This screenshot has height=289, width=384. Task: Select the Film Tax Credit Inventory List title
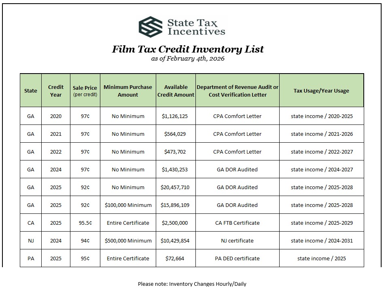(x=188, y=49)
